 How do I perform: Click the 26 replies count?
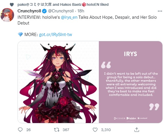coord(28,130)
